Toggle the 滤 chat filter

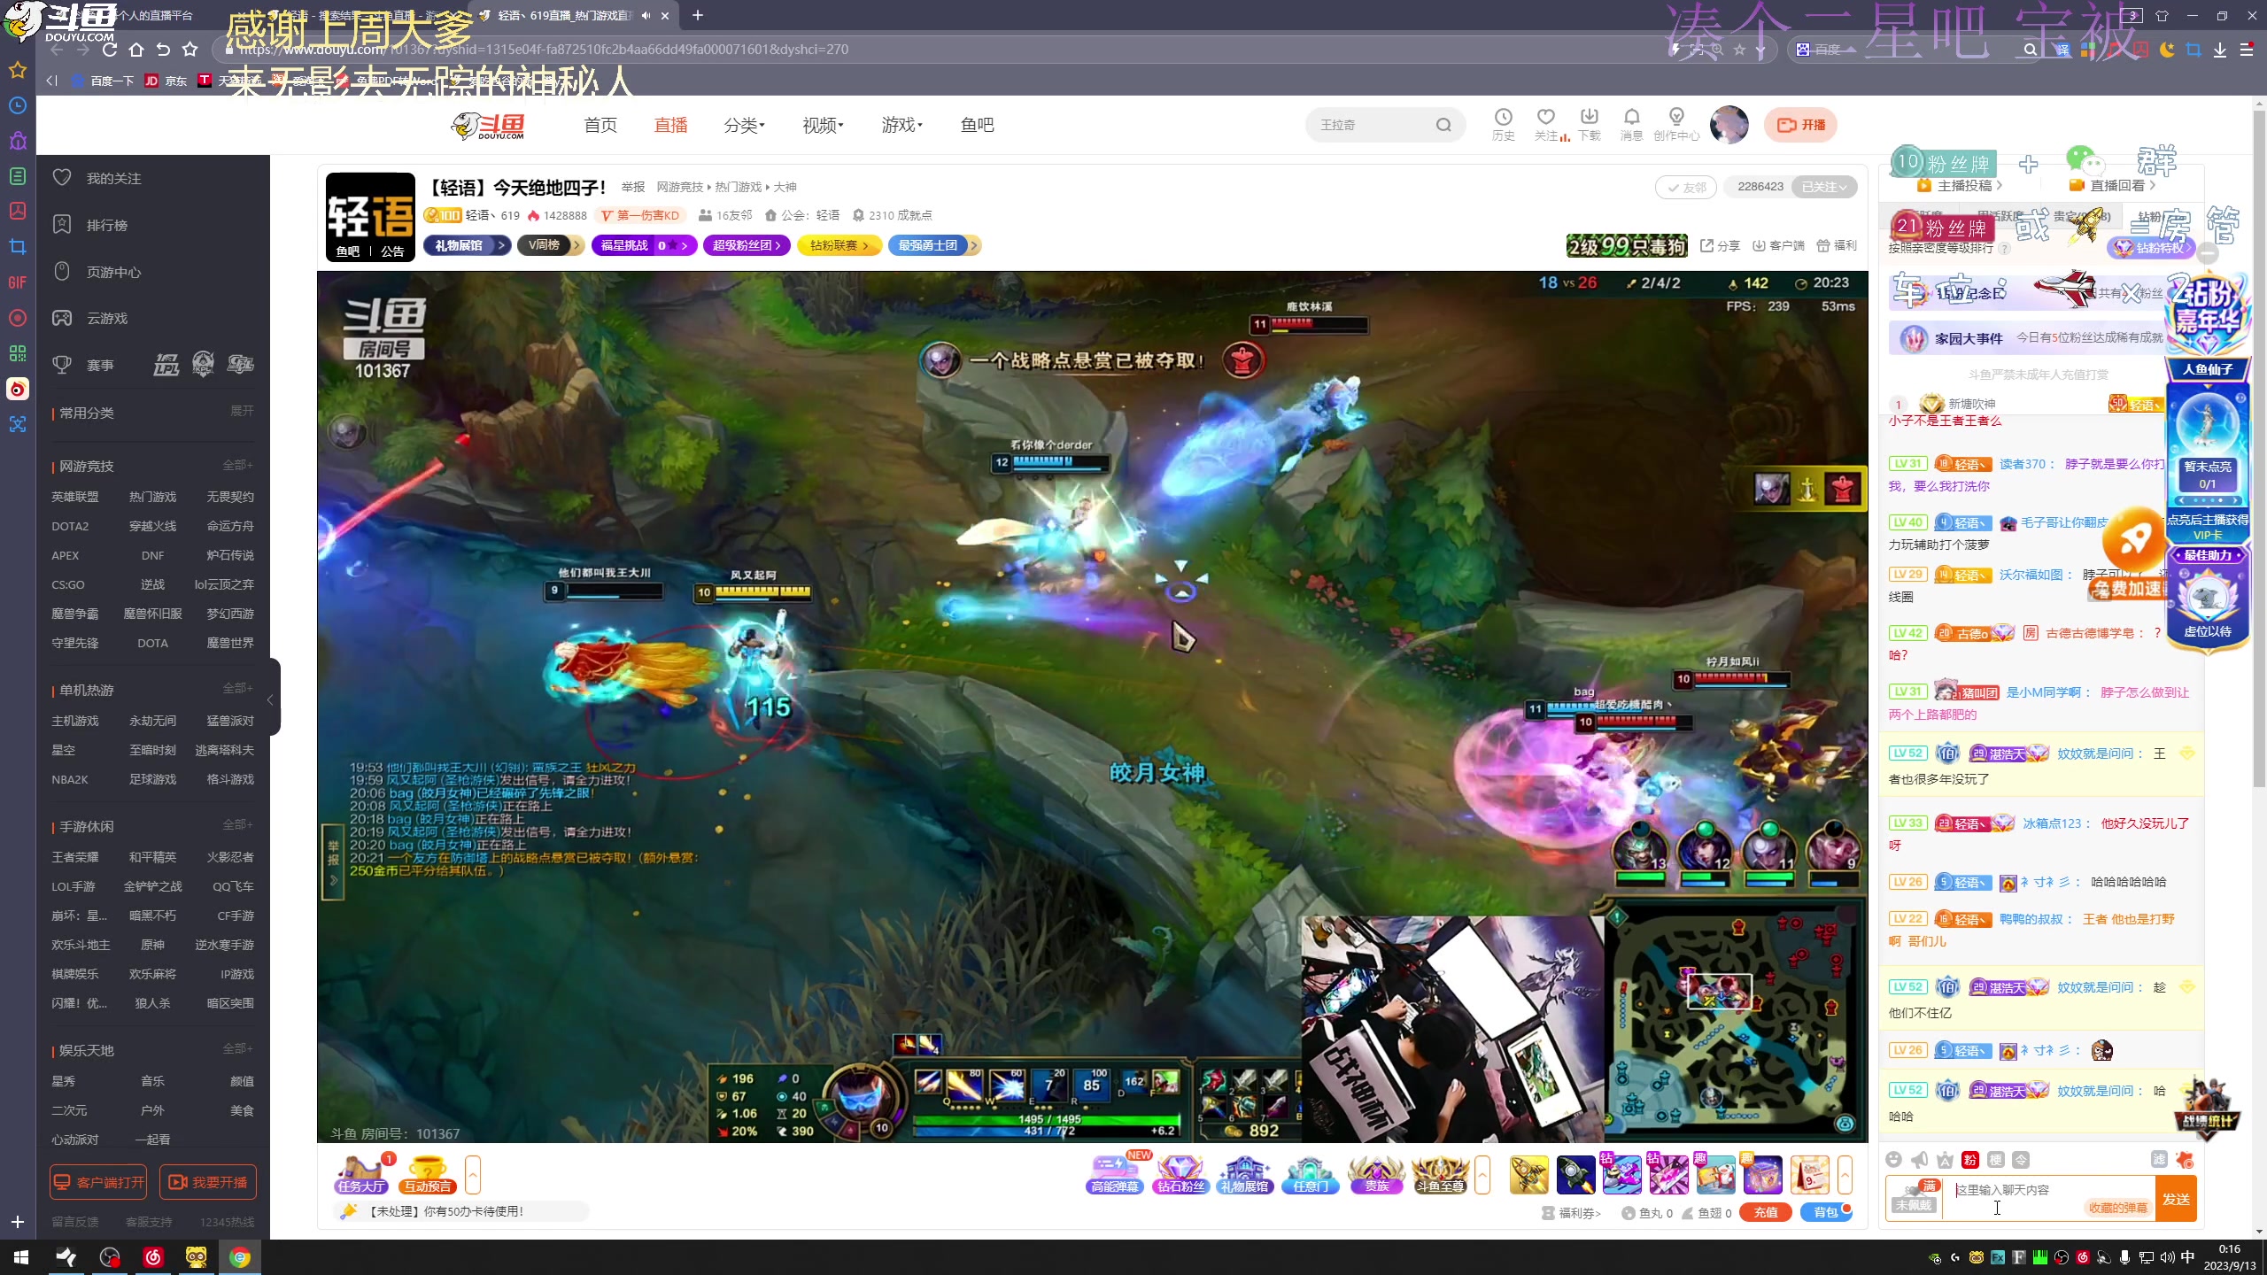click(x=2160, y=1160)
